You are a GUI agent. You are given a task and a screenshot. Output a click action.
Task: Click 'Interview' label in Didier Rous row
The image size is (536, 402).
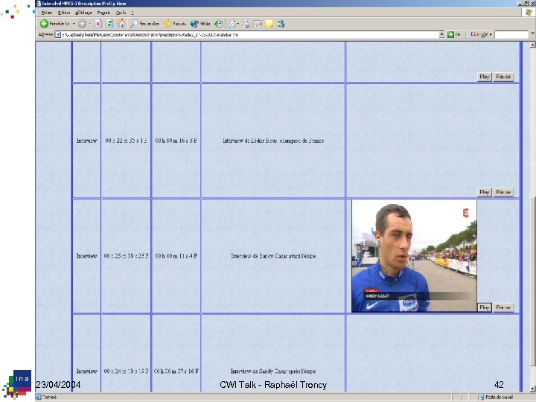87,141
